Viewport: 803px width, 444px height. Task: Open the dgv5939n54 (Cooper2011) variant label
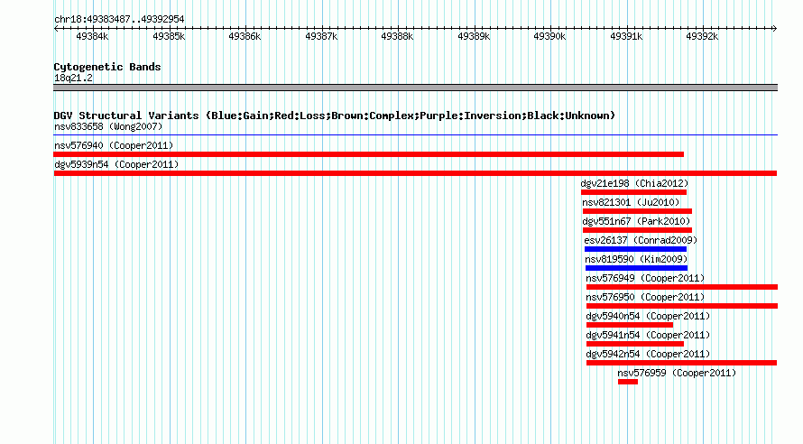[x=116, y=164]
